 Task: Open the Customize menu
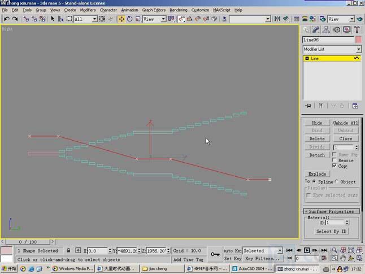(200, 10)
